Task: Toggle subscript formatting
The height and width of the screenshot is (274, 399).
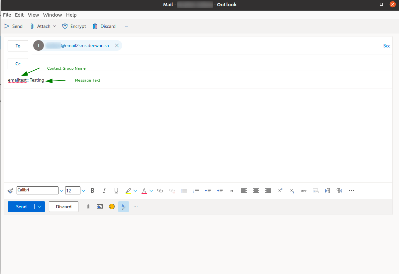Action: pyautogui.click(x=292, y=191)
